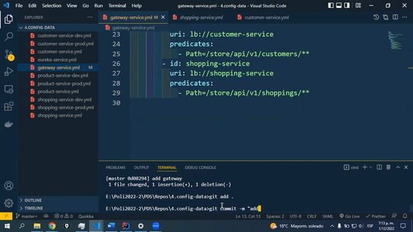Toggle secondary side bar visibility
This screenshot has height=232, width=413.
347,6
